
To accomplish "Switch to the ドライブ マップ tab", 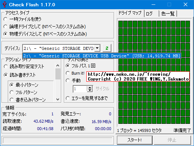I will pyautogui.click(x=130, y=13).
